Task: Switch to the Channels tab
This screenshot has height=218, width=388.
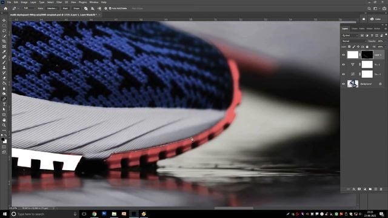Action: coord(354,28)
